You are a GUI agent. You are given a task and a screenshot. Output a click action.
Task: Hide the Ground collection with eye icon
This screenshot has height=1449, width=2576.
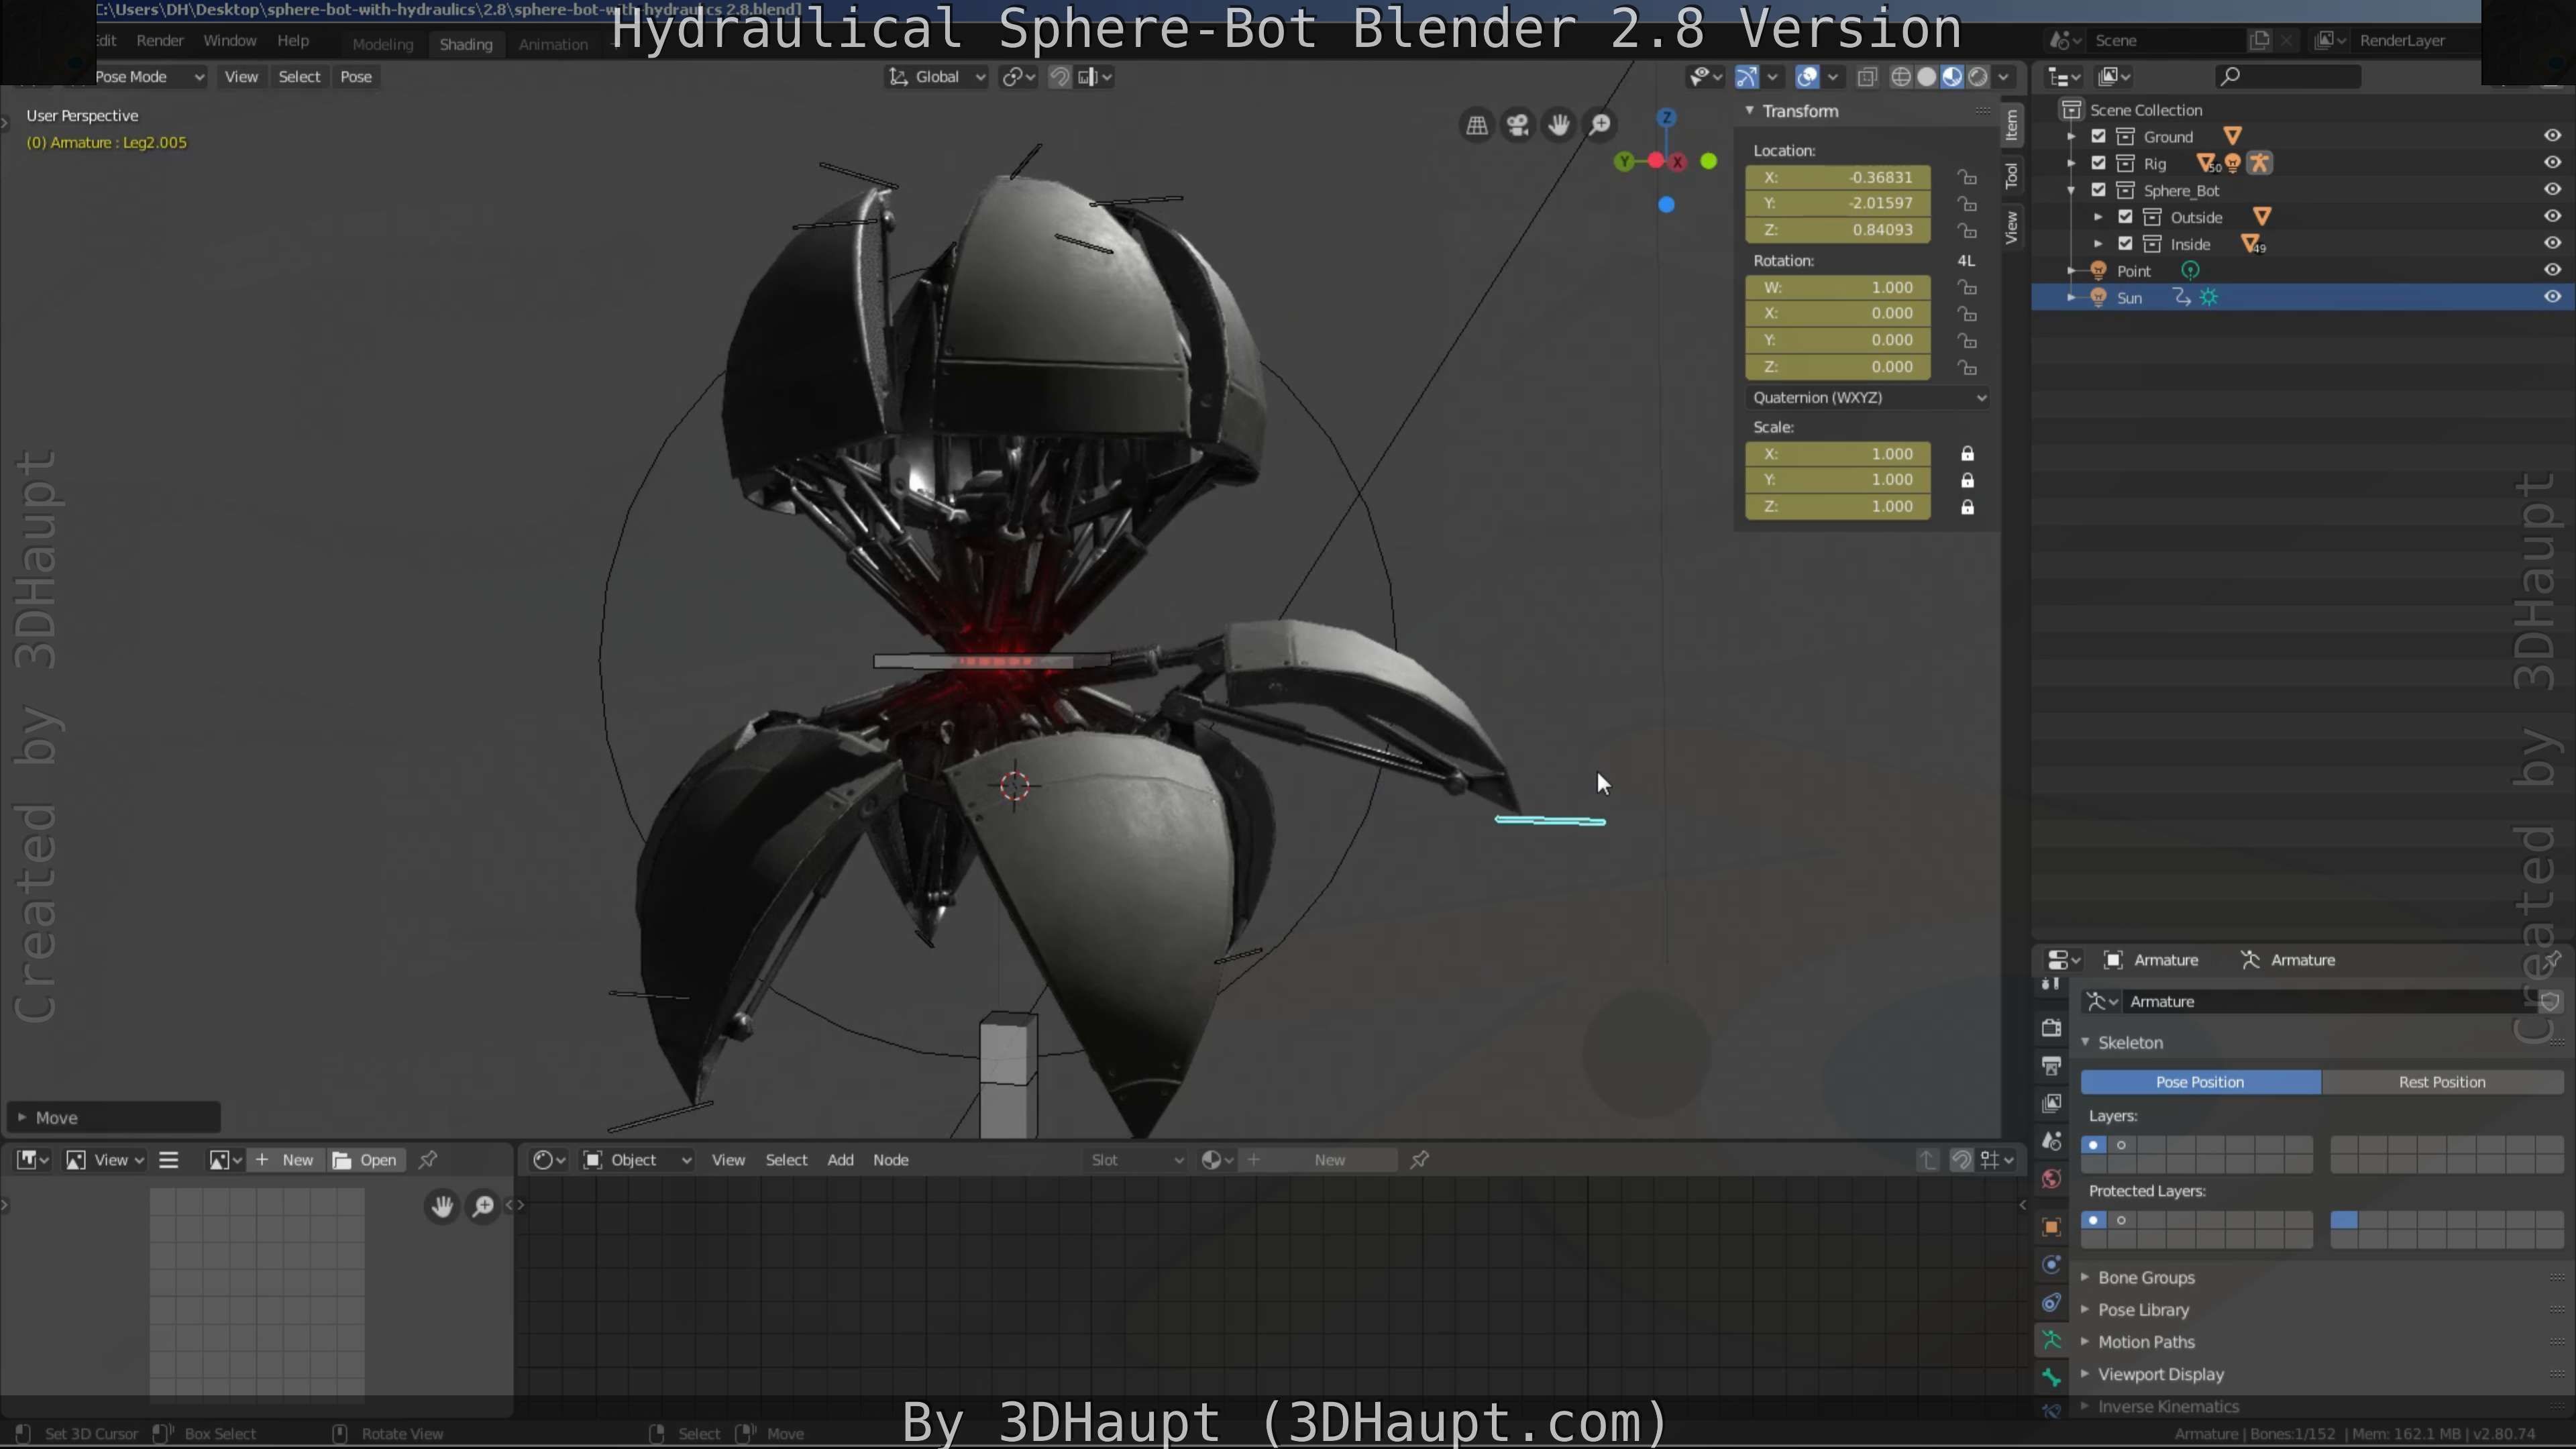tap(2552, 136)
